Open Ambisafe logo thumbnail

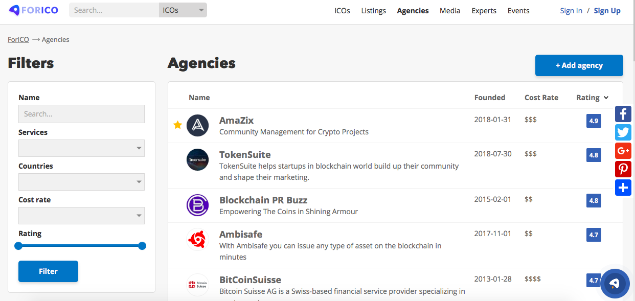(x=197, y=239)
